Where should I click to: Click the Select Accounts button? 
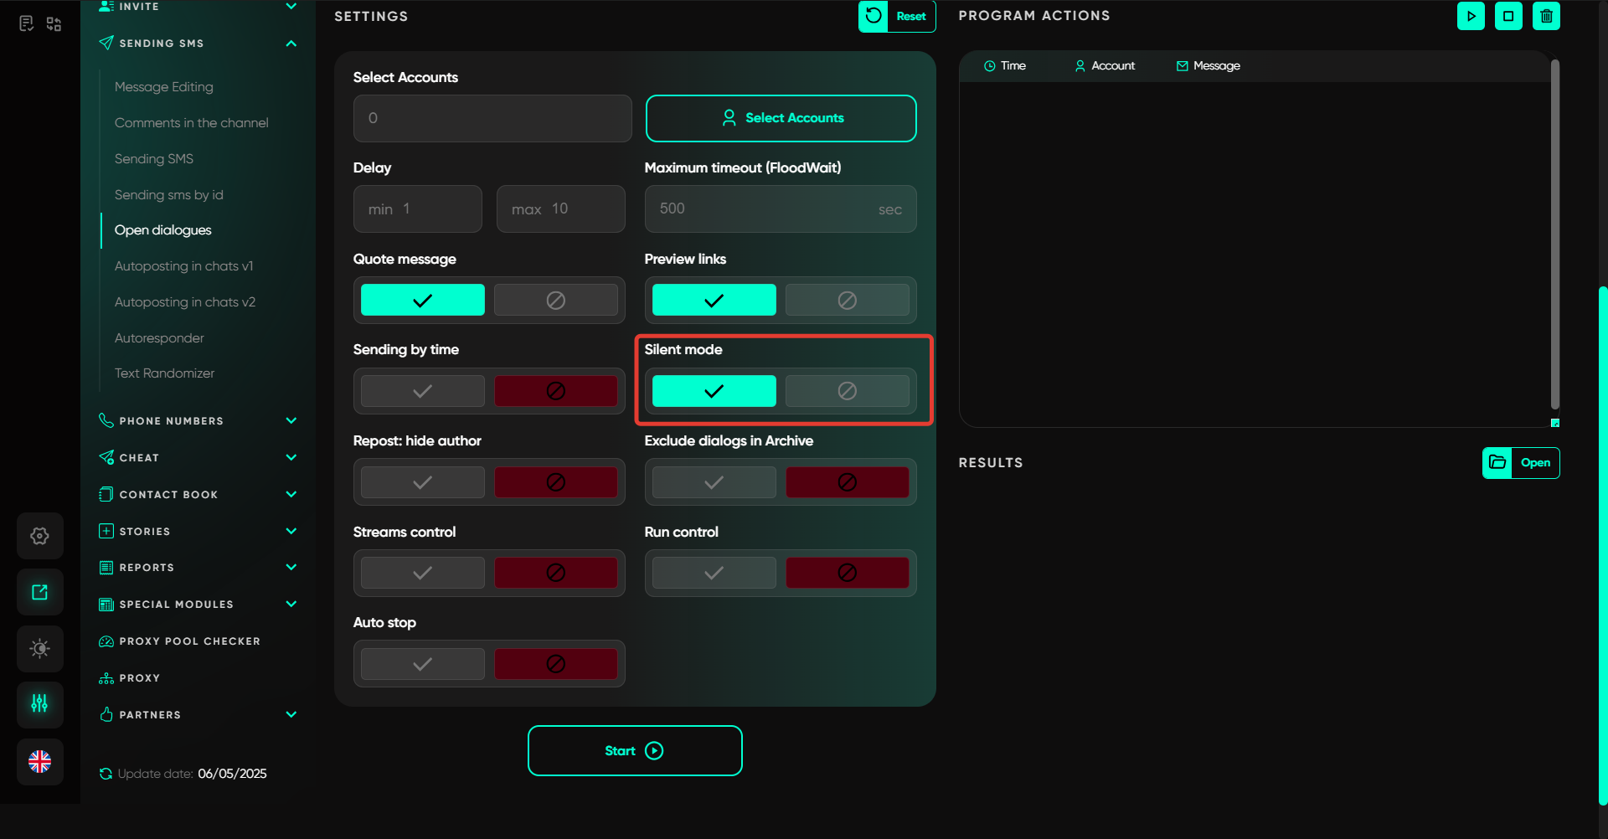pyautogui.click(x=781, y=118)
